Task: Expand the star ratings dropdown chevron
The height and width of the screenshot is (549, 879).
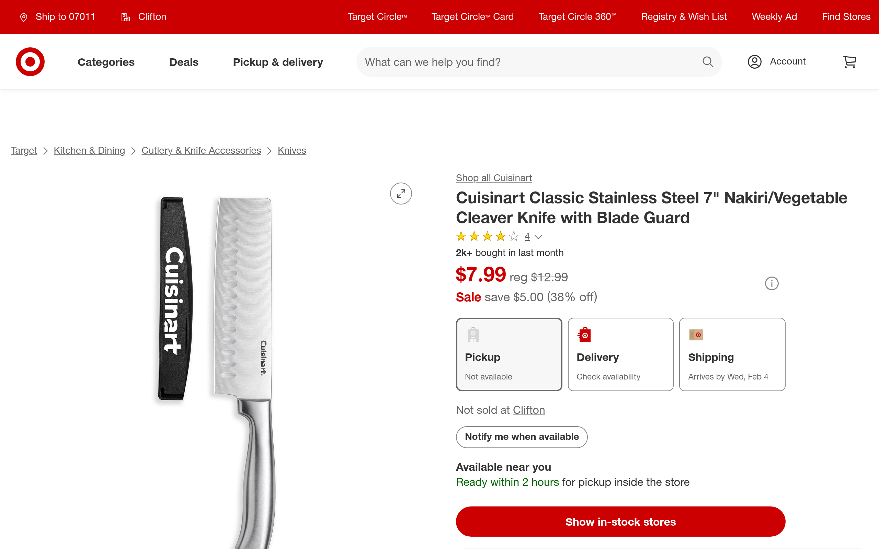Action: 539,237
